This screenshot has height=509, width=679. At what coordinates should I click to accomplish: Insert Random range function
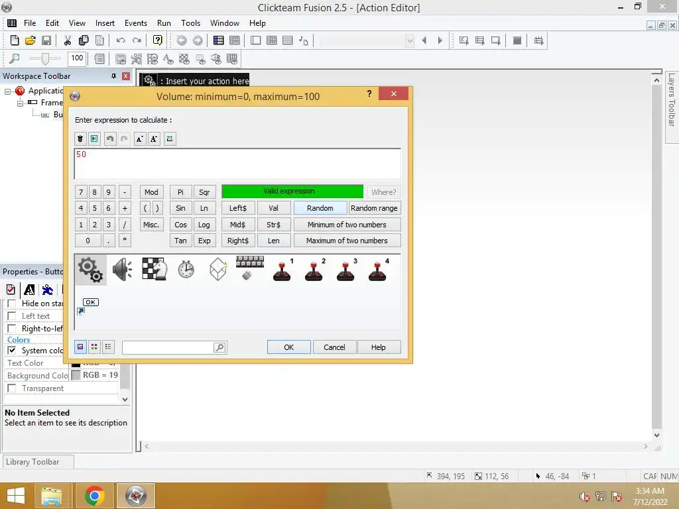point(374,208)
